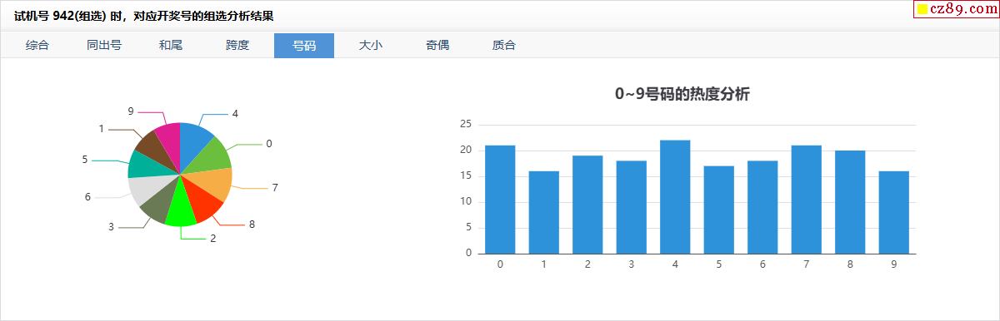The height and width of the screenshot is (321, 1000).
Task: Click the orange pie slice labeled 7
Action: coord(213,183)
